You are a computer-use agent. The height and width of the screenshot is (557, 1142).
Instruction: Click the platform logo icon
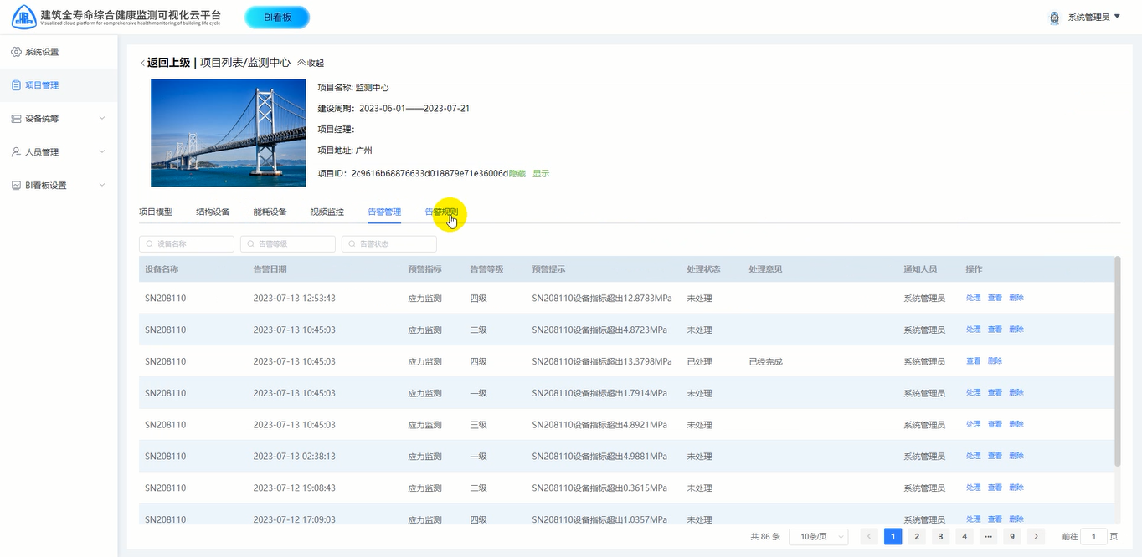pos(24,17)
